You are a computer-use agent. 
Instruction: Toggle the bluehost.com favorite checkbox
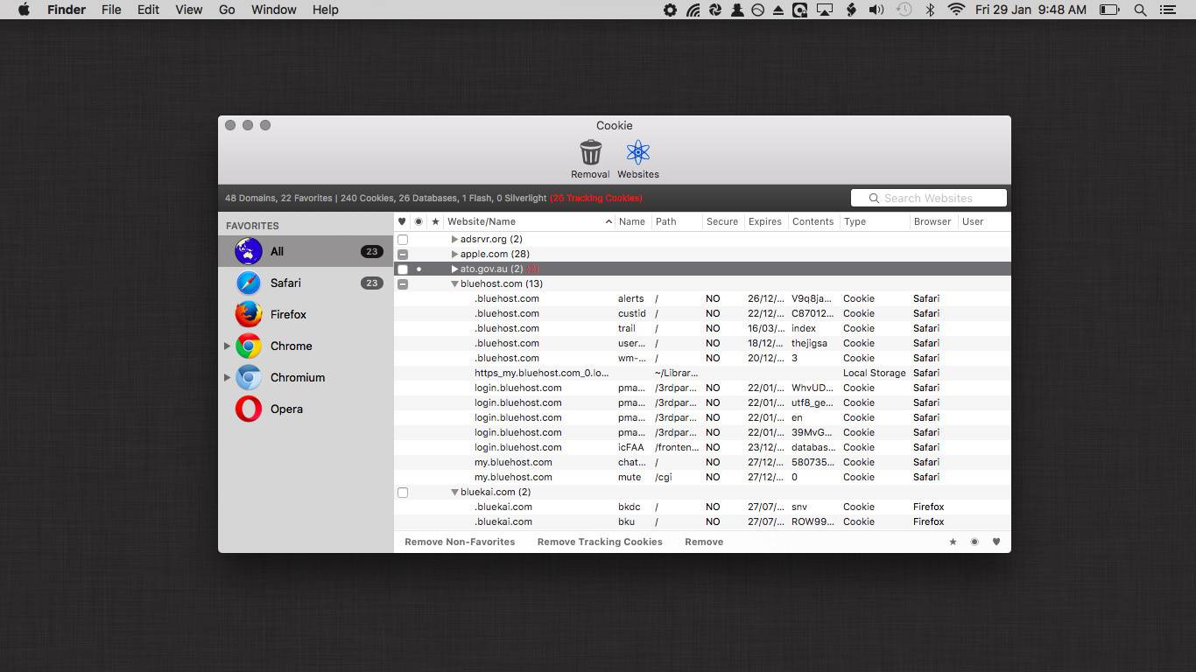403,283
